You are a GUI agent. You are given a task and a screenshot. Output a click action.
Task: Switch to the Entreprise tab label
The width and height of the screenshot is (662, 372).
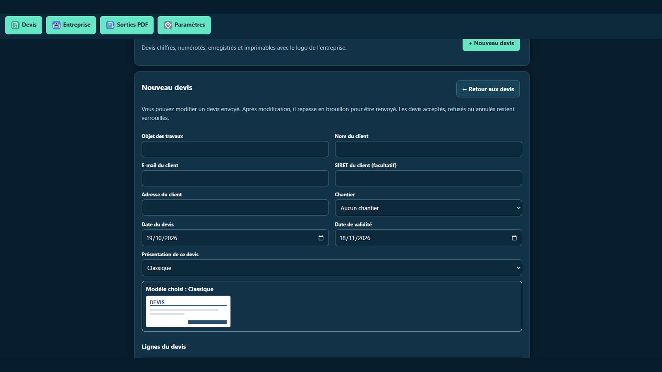pos(77,25)
